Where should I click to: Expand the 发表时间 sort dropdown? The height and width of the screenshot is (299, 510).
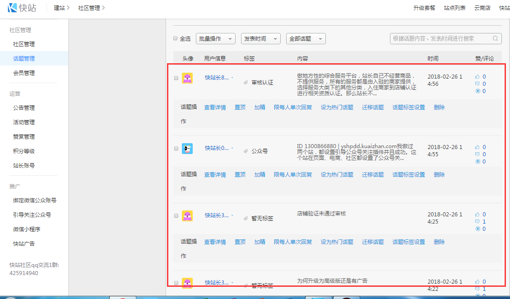(x=260, y=39)
